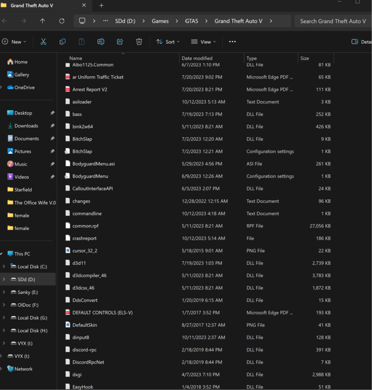Open the View dropdown
Screen dimensions: 372x390
203,42
